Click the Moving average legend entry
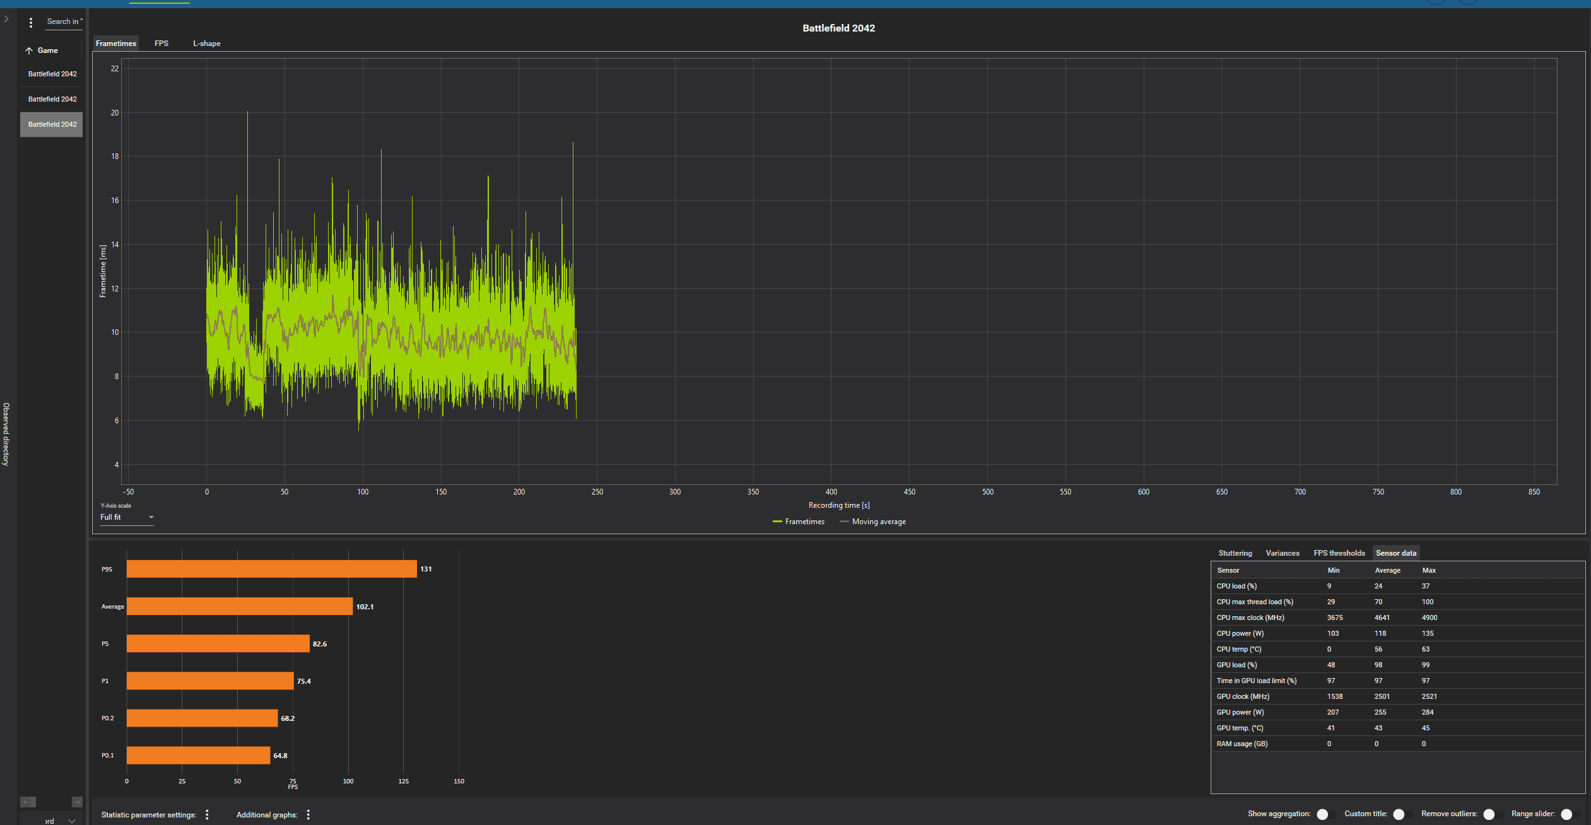Image resolution: width=1591 pixels, height=825 pixels. (x=873, y=522)
